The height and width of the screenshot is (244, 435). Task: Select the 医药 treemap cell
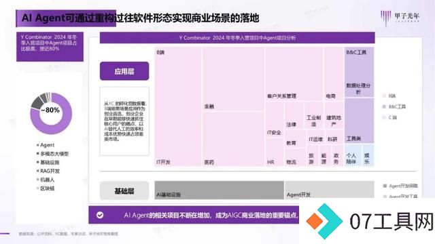click(233, 139)
